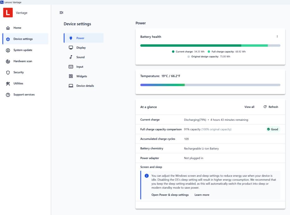Open the Battery health three-dot menu
The width and height of the screenshot is (290, 215).
pyautogui.click(x=277, y=37)
